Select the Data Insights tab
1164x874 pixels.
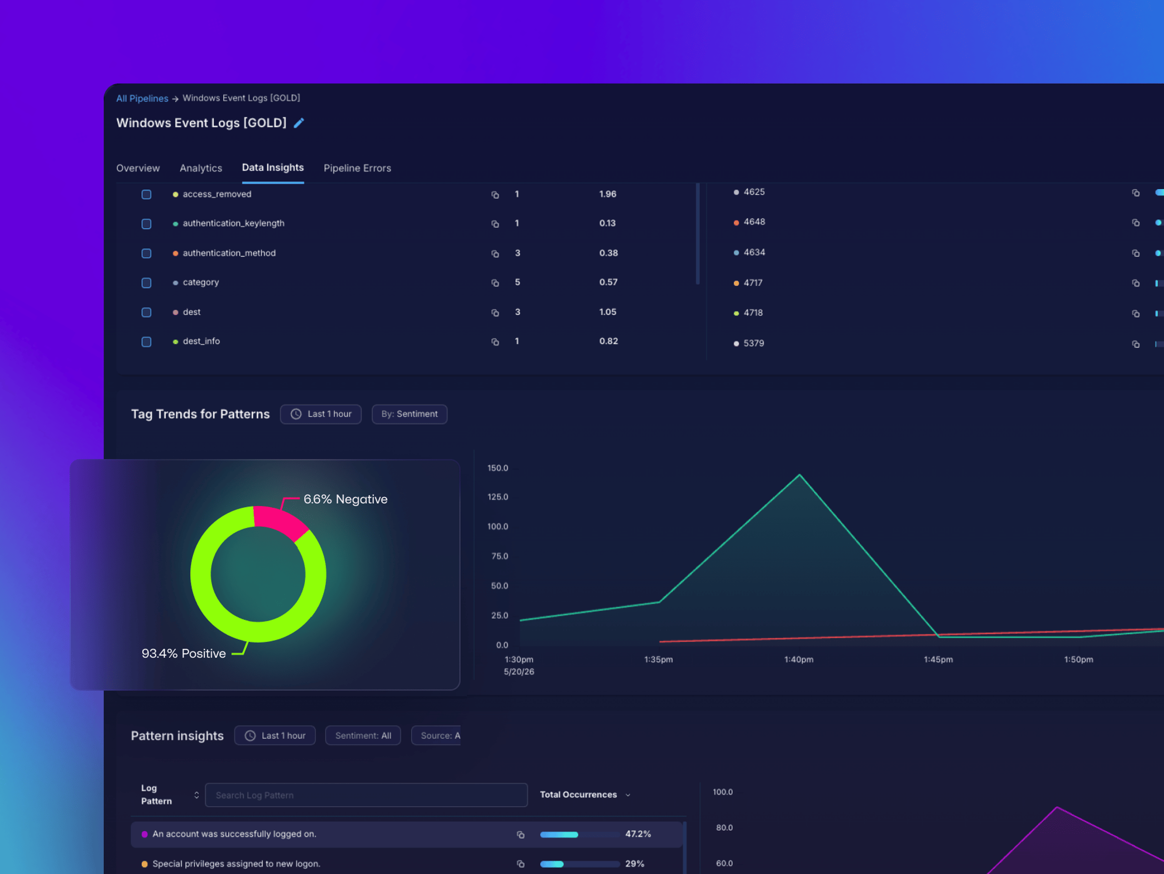tap(272, 168)
